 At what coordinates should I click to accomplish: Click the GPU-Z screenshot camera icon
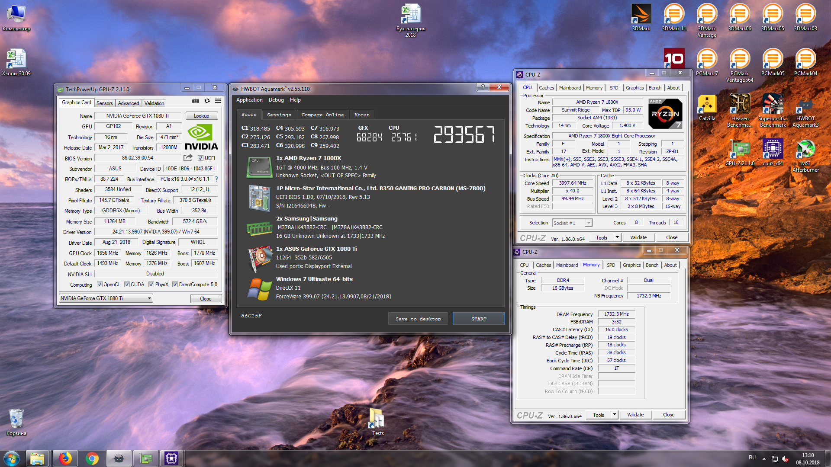coord(196,101)
